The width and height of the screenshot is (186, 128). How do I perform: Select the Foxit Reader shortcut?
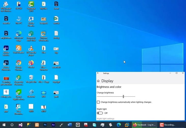coord(19,50)
